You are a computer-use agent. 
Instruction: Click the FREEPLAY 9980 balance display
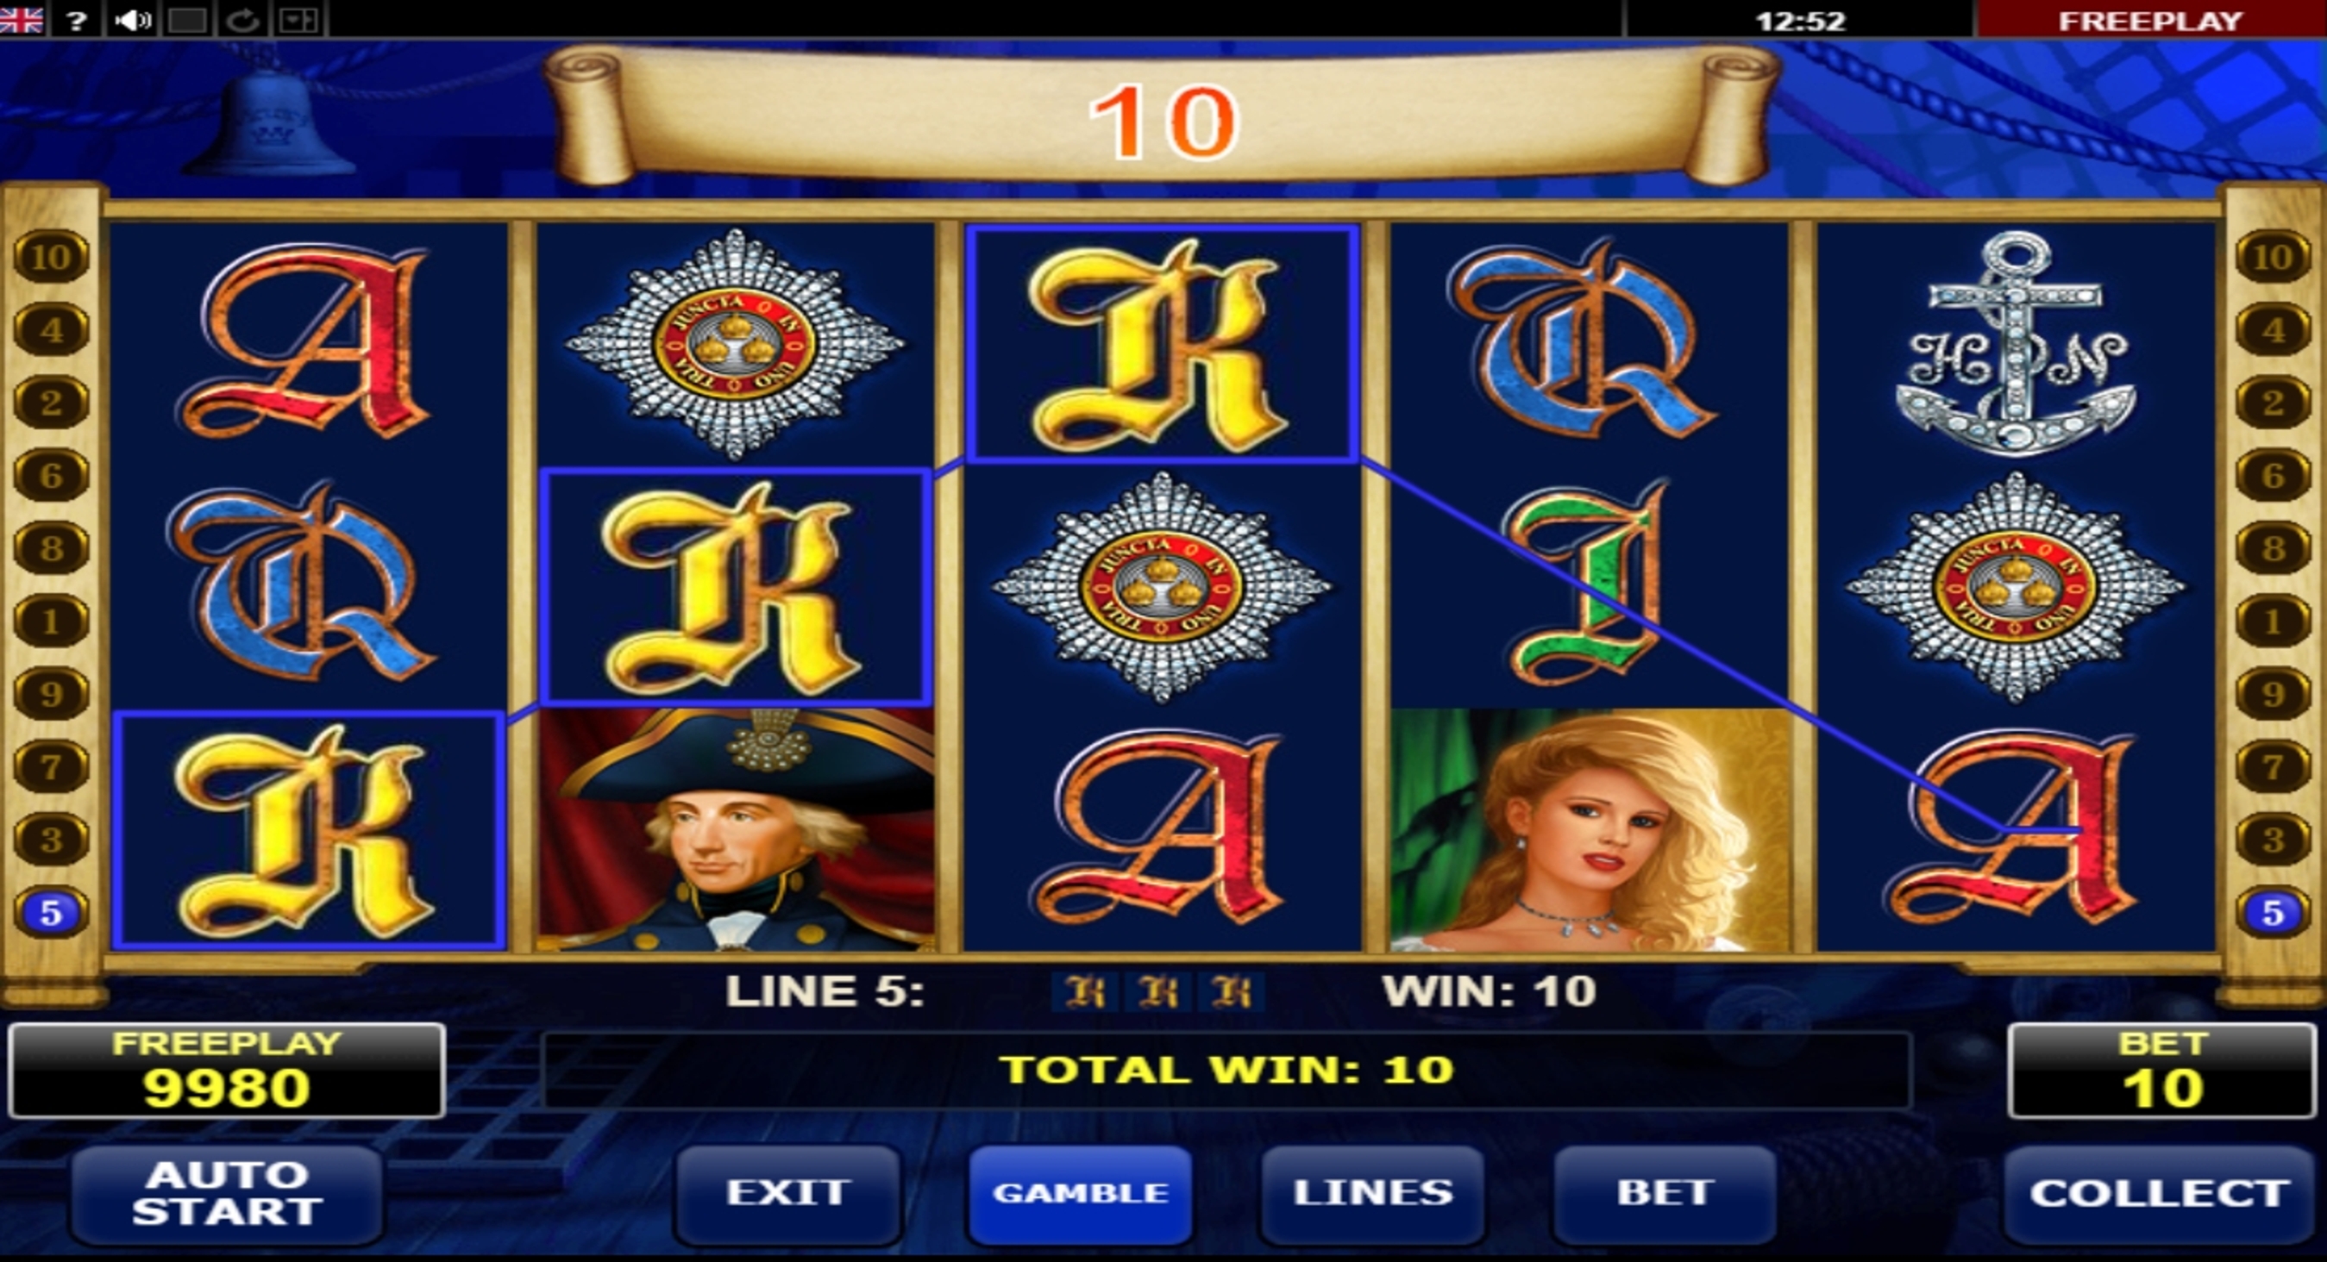click(227, 1071)
